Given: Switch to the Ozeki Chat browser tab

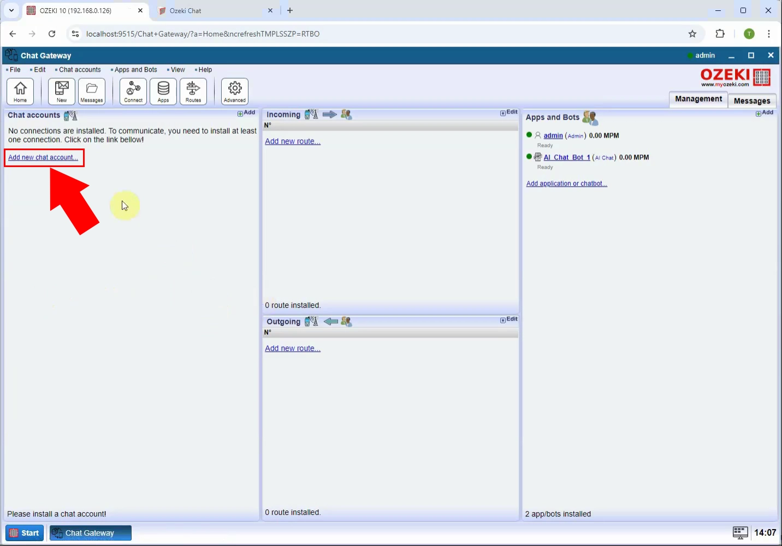Looking at the screenshot, I should (x=215, y=10).
